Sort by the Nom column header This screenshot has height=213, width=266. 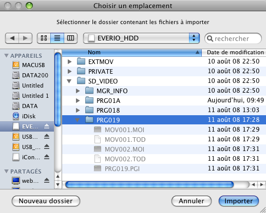132,52
